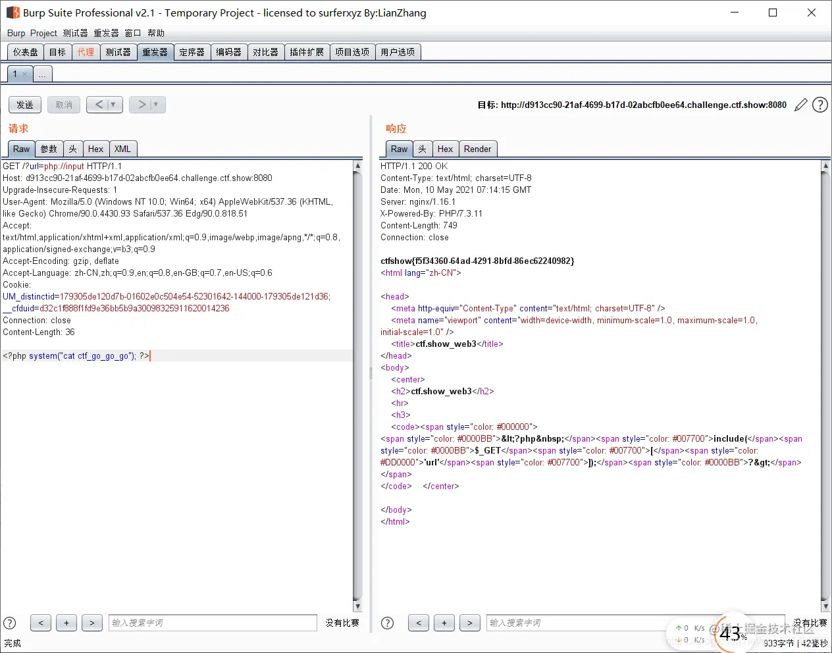Click the + button in response search bar
The height and width of the screenshot is (653, 832).
click(x=444, y=623)
